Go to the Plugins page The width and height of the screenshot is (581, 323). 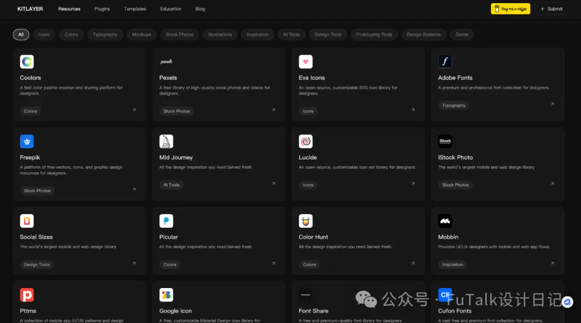point(102,9)
